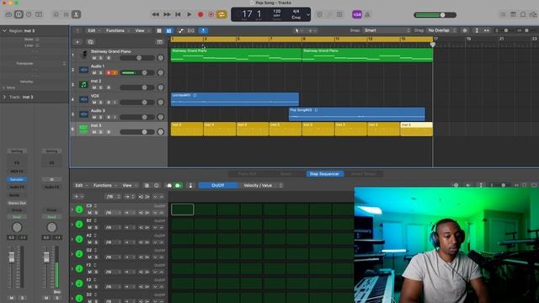Open the Mixer button in control bar

coord(67,14)
